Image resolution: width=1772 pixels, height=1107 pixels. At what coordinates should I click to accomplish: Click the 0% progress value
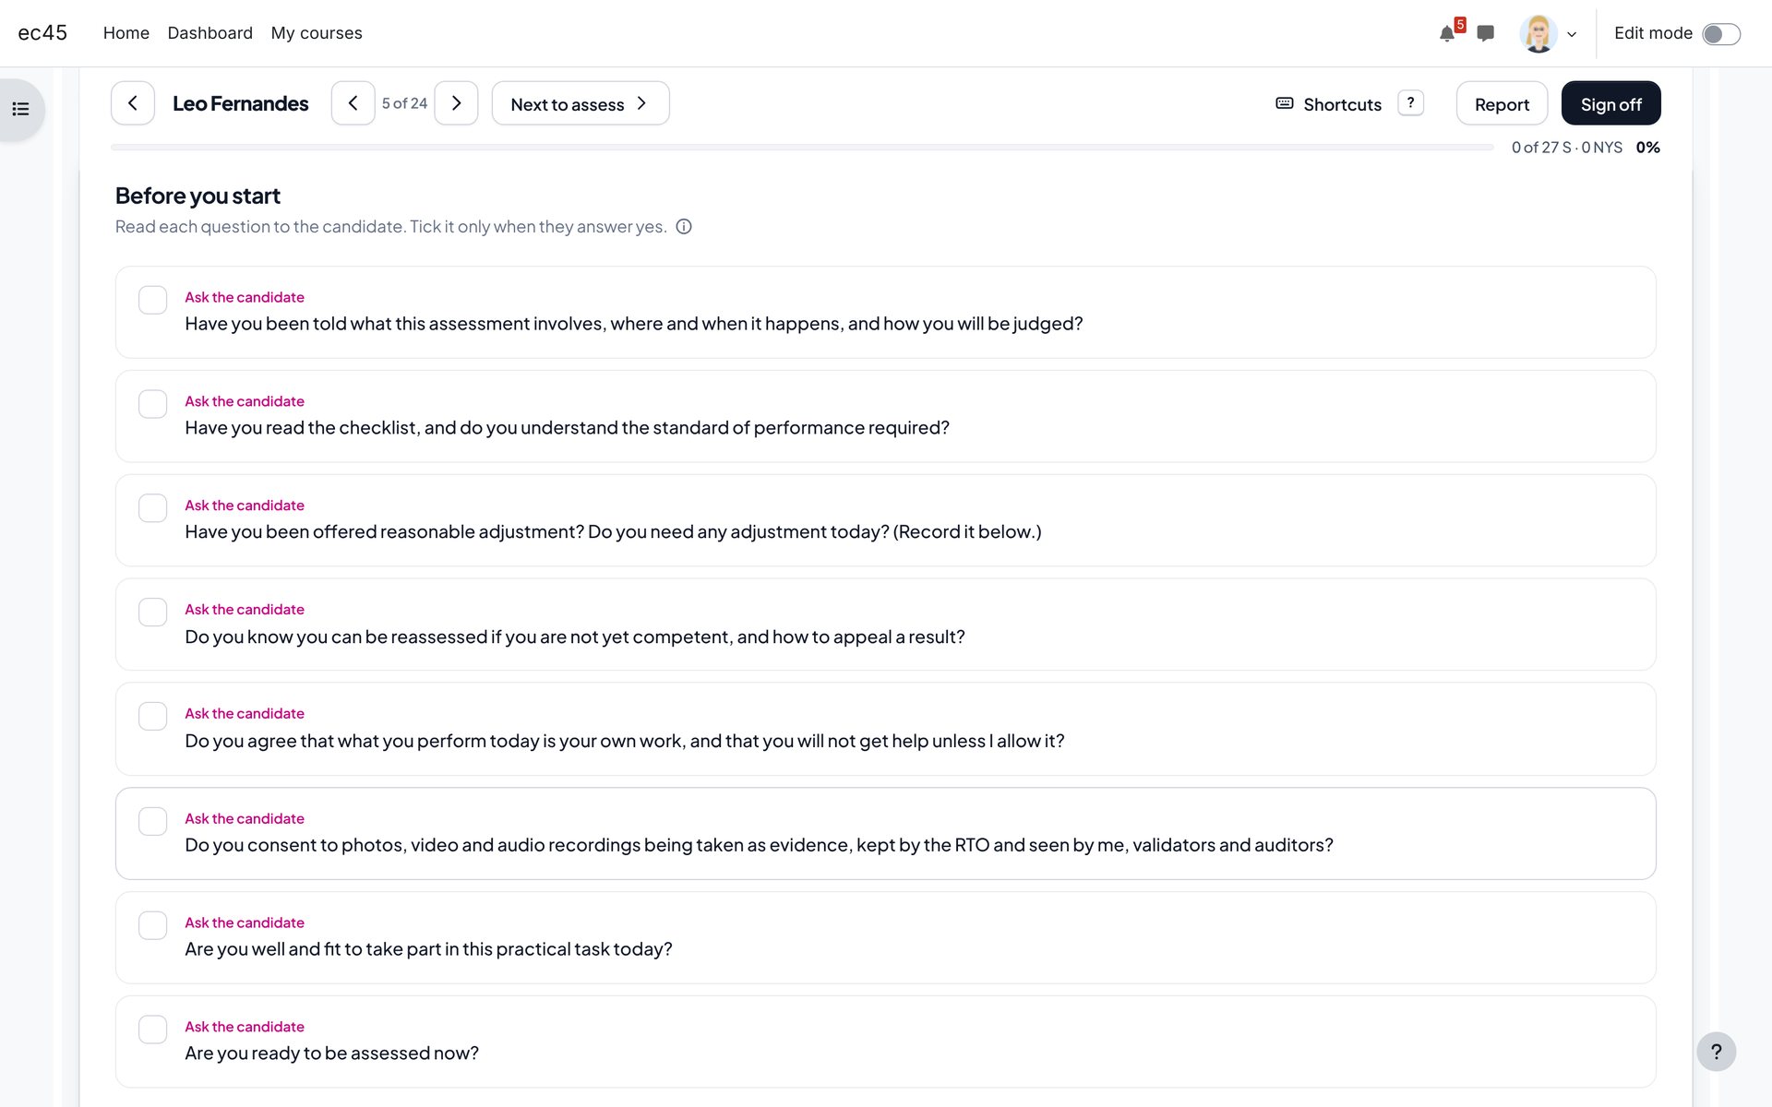coord(1647,148)
